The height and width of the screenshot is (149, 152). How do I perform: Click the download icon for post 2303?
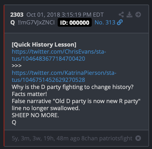coord(129,14)
